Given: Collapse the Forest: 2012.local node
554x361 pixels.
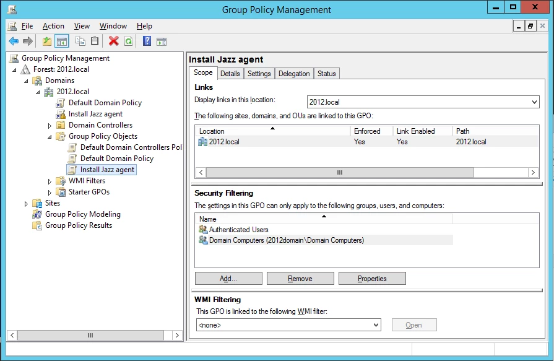Looking at the screenshot, I should pyautogui.click(x=14, y=70).
